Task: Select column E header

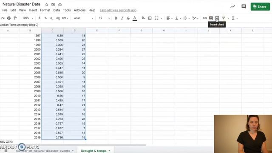Action: [x=97, y=31]
